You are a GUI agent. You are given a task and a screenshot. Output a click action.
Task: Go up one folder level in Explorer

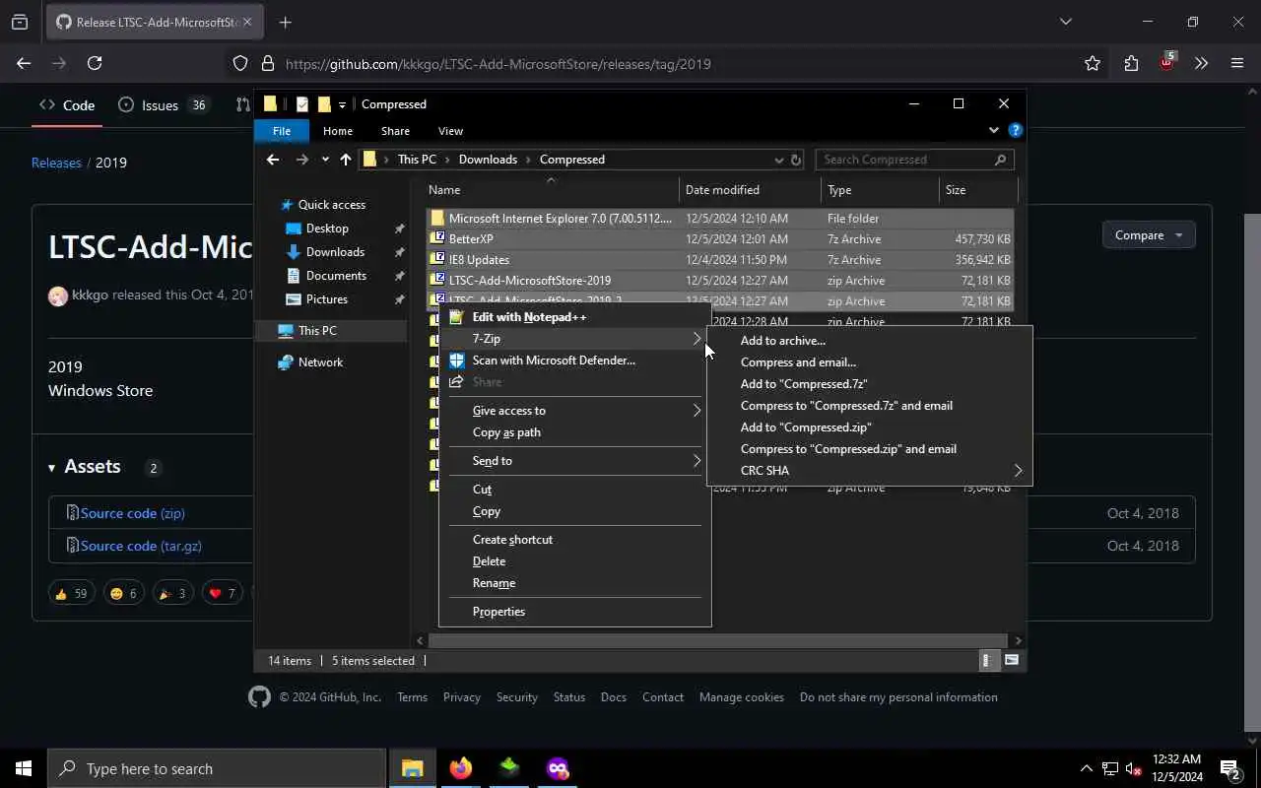(346, 160)
